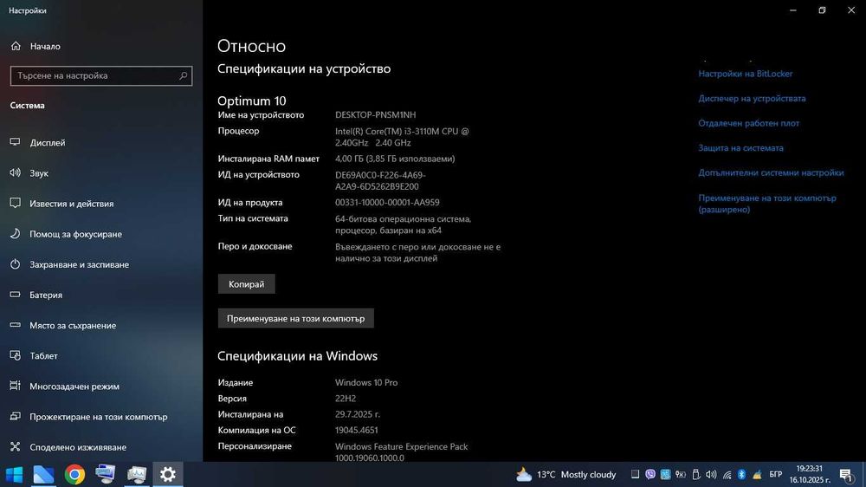866x487 pixels.
Task: Click the Settings gear icon in taskbar
Action: tap(167, 474)
